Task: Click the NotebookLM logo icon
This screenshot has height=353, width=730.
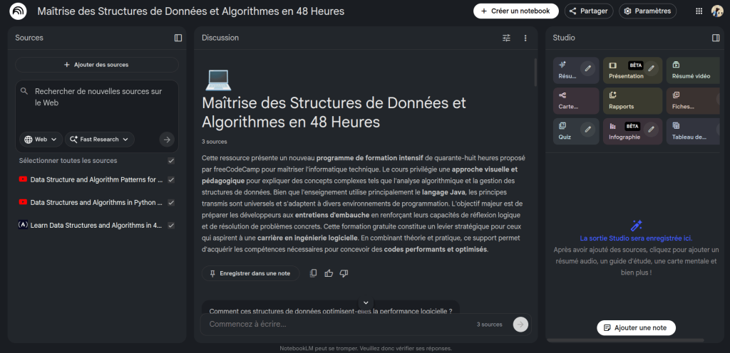Action: 18,11
